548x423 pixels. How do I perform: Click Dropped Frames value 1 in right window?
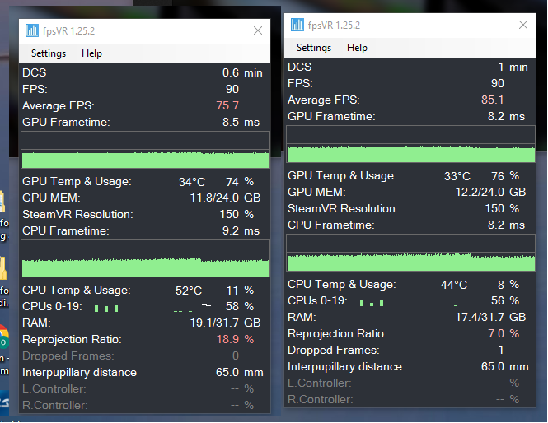pyautogui.click(x=501, y=350)
